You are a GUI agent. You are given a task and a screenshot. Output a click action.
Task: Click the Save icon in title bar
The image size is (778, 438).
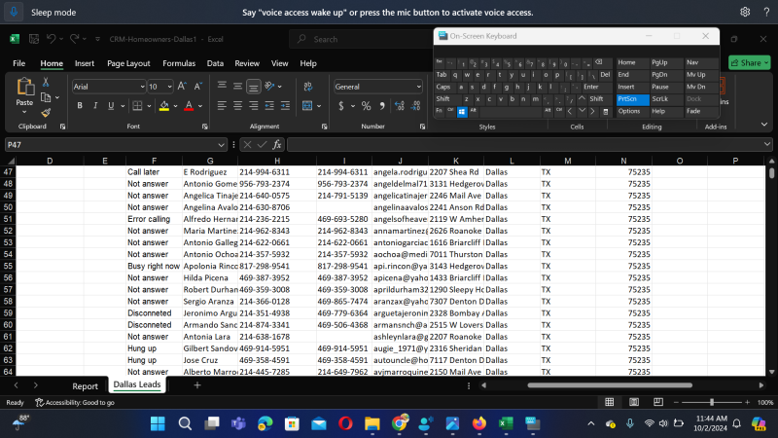34,39
